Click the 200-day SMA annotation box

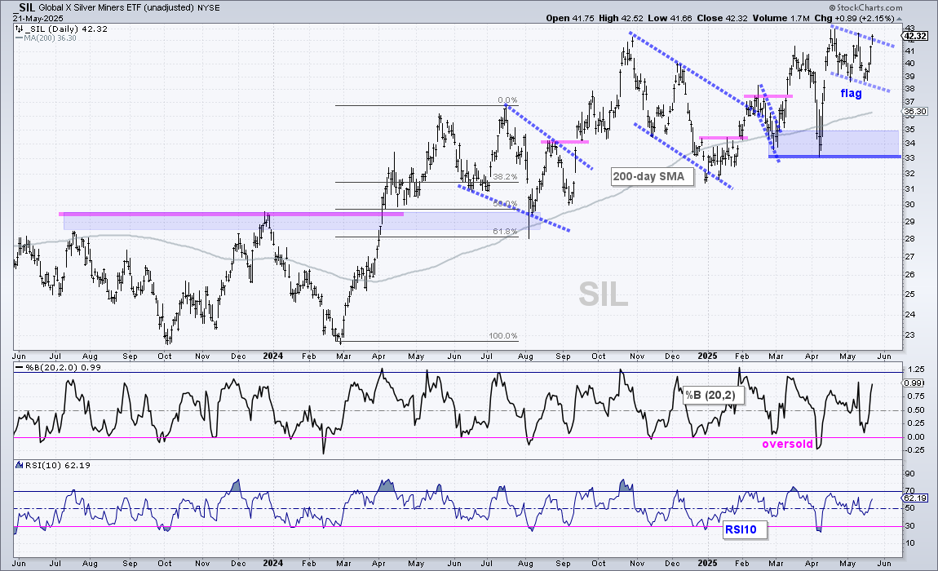(x=652, y=176)
